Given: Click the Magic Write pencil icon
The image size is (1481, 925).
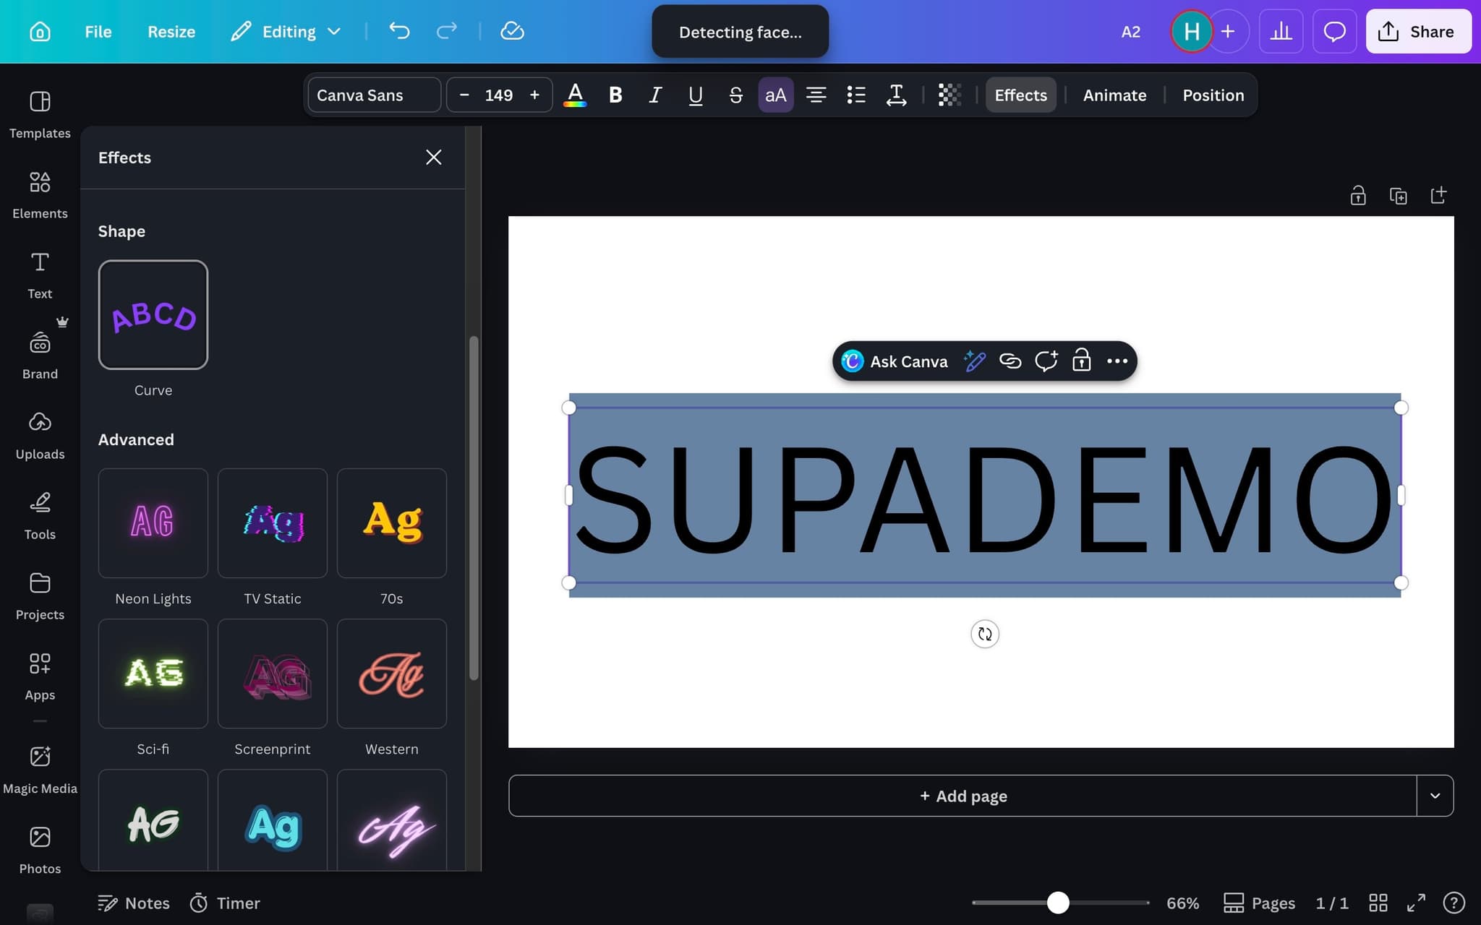Looking at the screenshot, I should click(974, 361).
